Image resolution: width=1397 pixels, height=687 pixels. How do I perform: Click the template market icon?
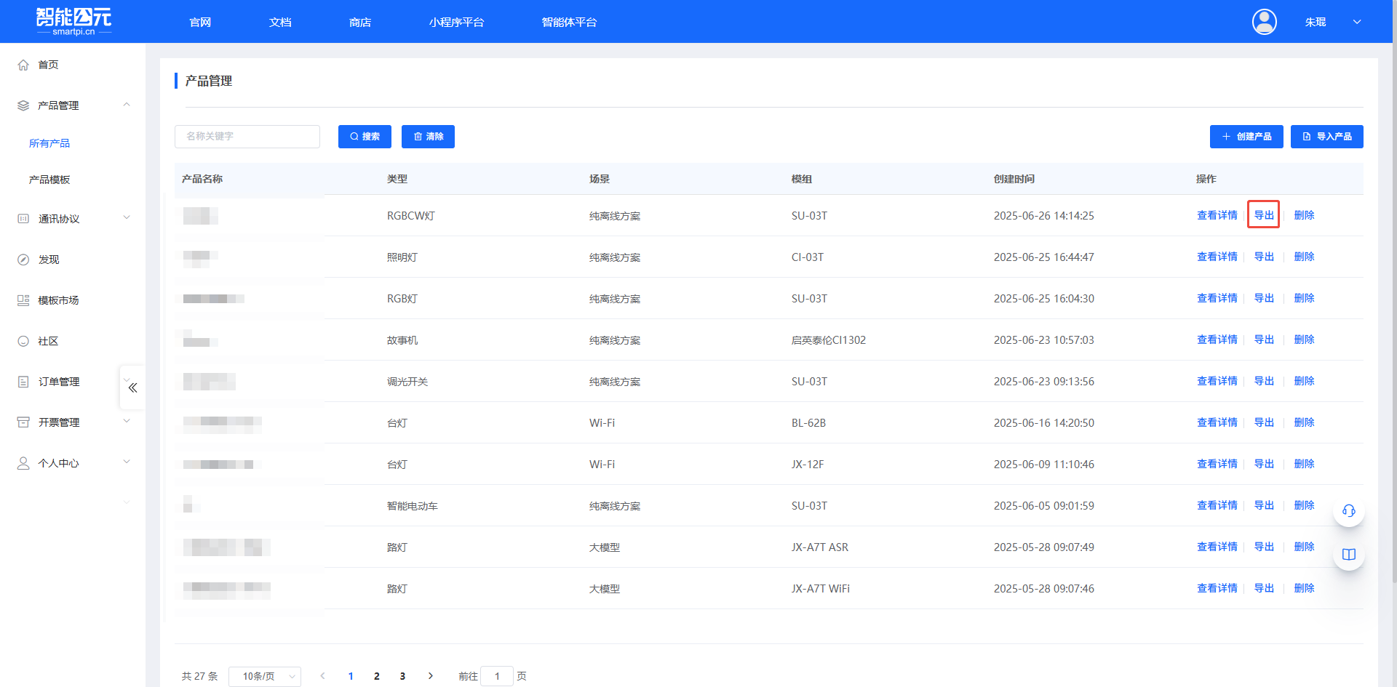[23, 300]
